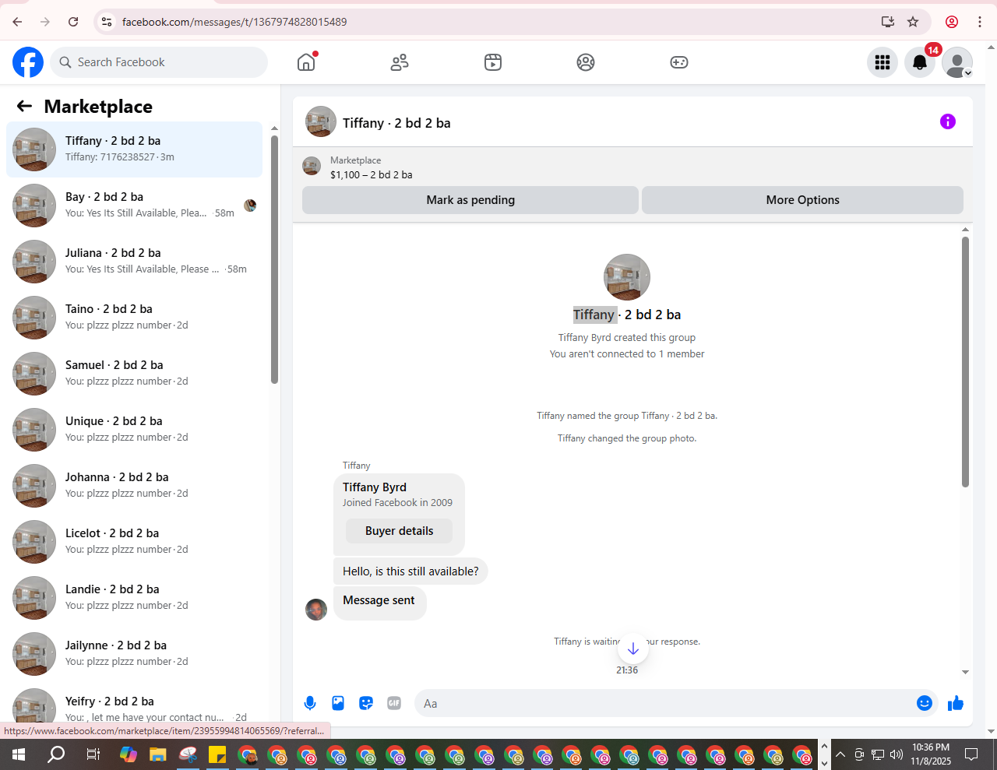Open the Friends icon in top navigation

[400, 62]
